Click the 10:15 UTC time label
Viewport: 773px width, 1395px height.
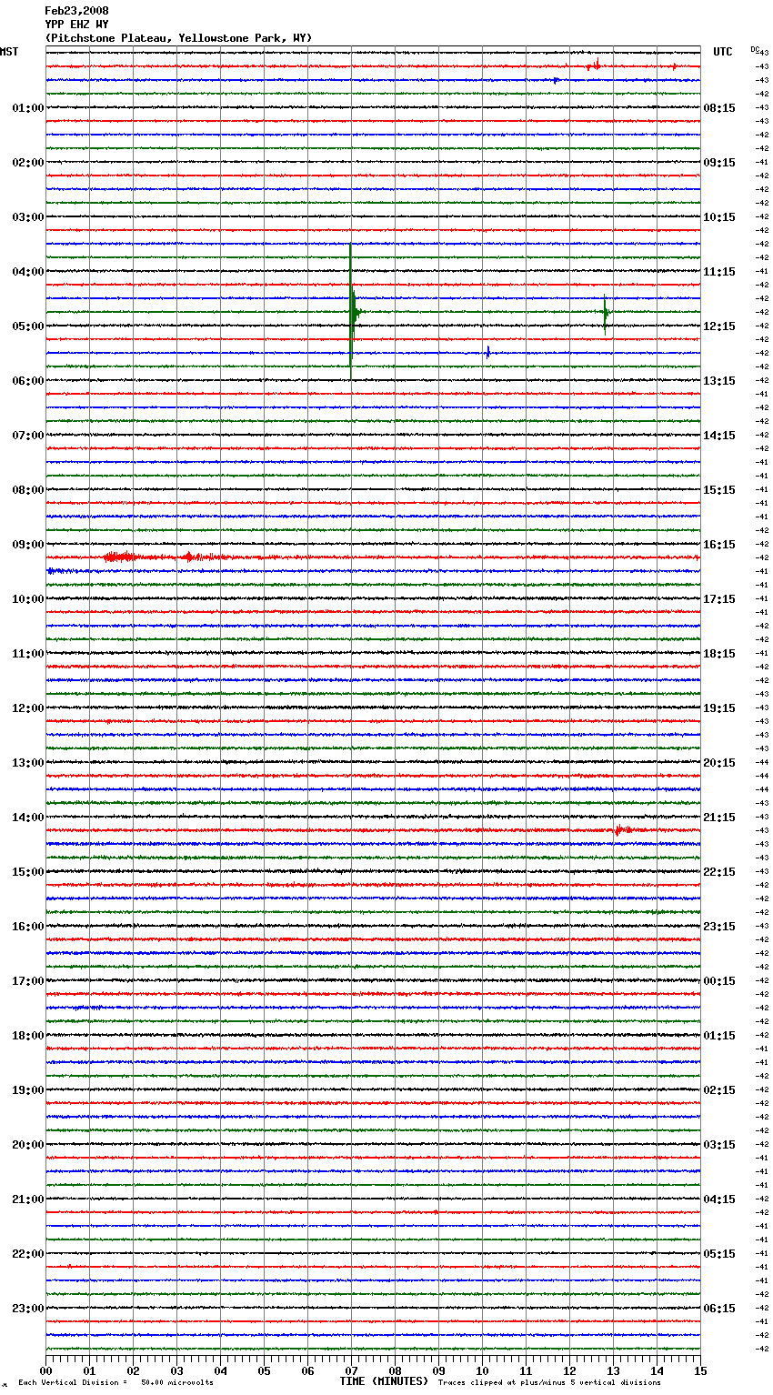click(719, 217)
